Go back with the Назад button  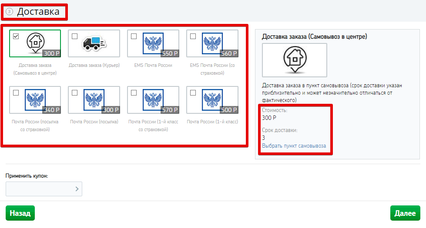pyautogui.click(x=20, y=213)
